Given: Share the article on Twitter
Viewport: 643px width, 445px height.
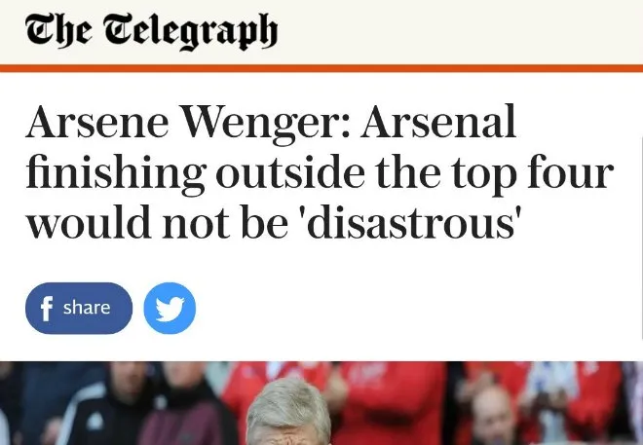Looking at the screenshot, I should point(170,309).
